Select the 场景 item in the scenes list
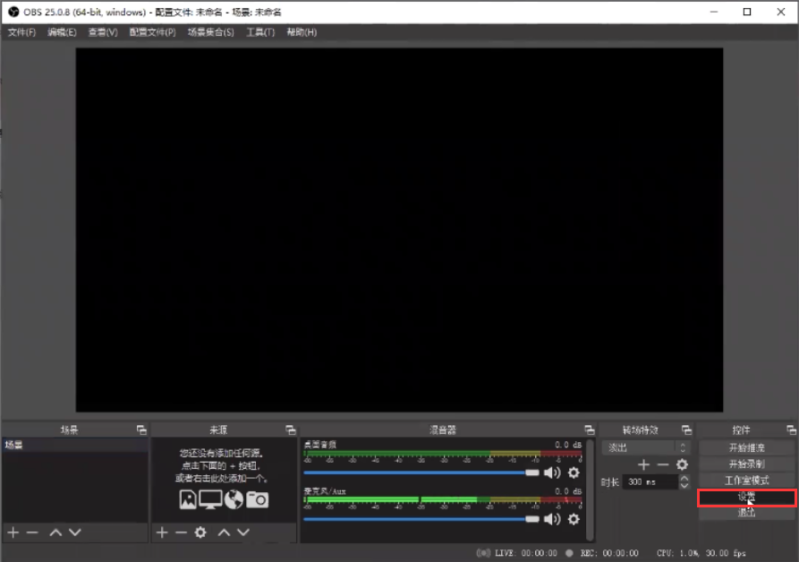Screen dimensions: 799x562 [27, 442]
